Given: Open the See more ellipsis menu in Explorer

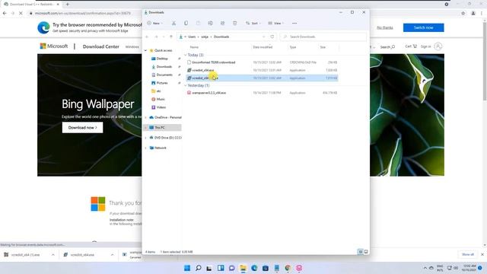Looking at the screenshot, I should point(294,24).
